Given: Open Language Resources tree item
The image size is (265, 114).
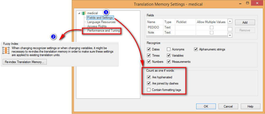Looking at the screenshot, I should (x=101, y=22).
